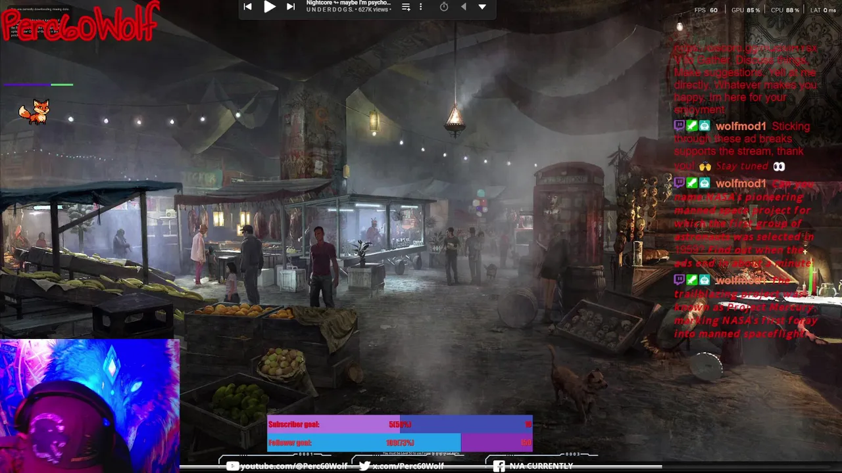Click the Perc60Wolf logo text
Image resolution: width=842 pixels, height=473 pixels.
80,22
